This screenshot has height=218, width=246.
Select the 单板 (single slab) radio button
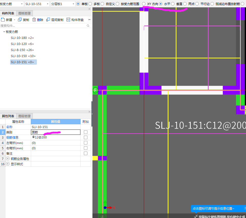(x=78, y=4)
